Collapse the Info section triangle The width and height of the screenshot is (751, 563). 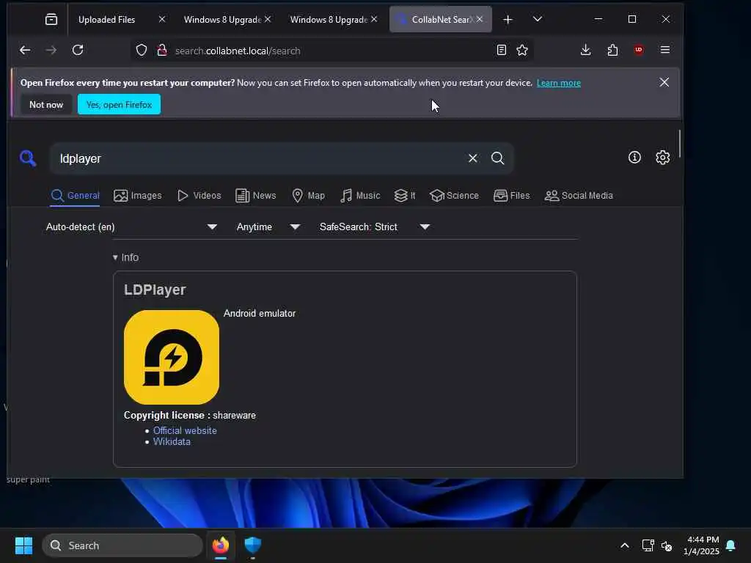point(115,257)
